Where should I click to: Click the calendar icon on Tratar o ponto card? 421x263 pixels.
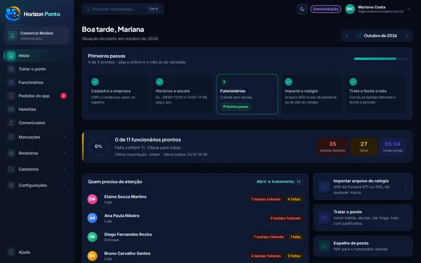pos(324,218)
